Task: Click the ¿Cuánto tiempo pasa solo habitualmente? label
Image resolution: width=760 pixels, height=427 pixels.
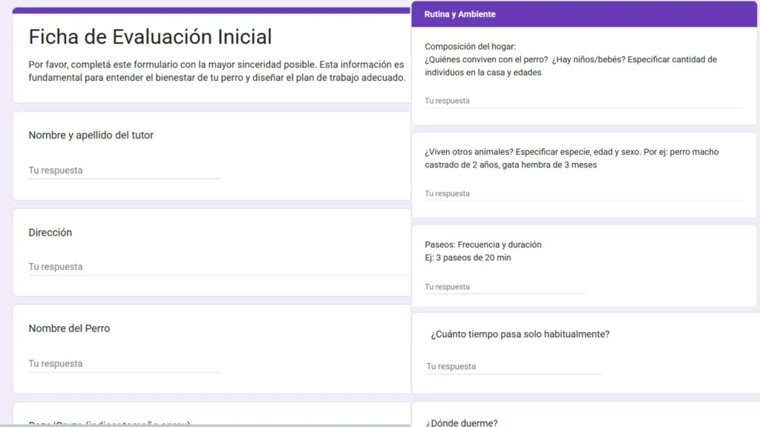Action: pyautogui.click(x=520, y=334)
